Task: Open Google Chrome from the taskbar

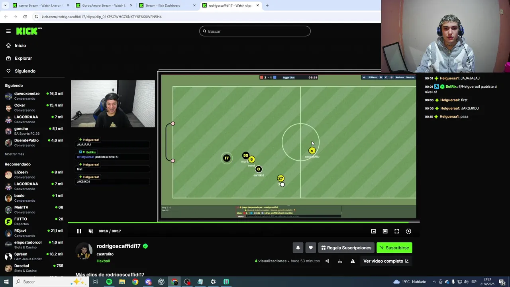Action: pos(135,282)
